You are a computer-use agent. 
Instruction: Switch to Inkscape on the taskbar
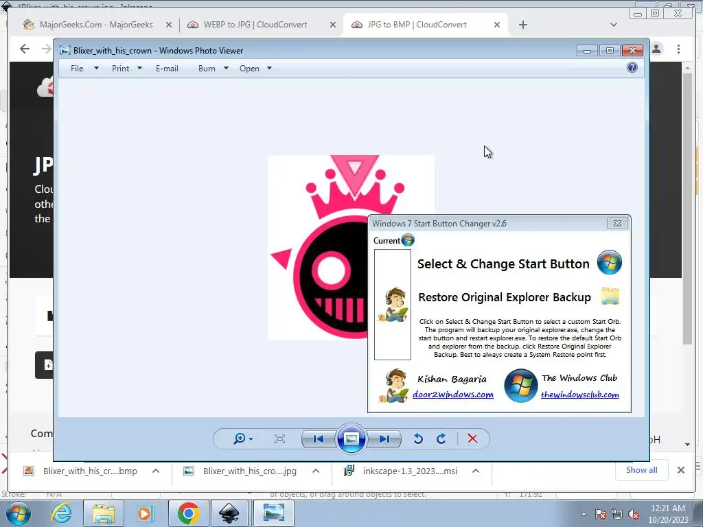[x=229, y=513]
